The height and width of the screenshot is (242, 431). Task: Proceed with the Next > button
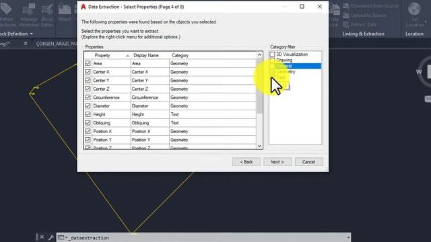[x=277, y=162]
